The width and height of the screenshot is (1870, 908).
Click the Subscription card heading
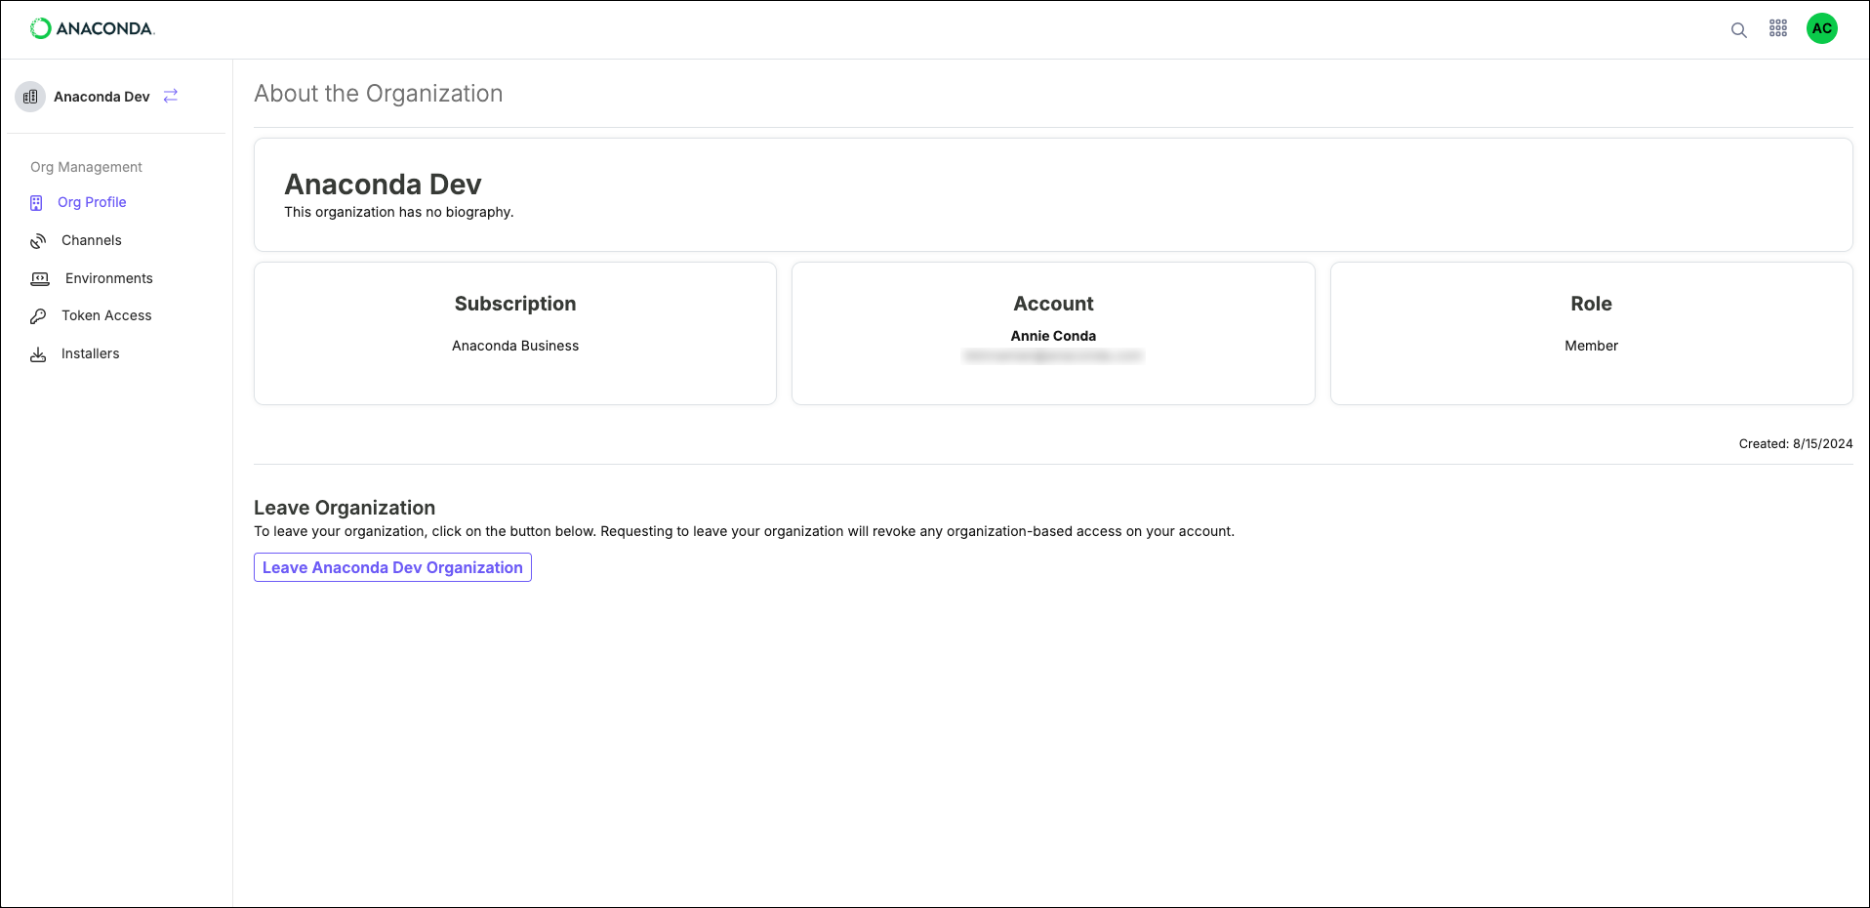(515, 304)
